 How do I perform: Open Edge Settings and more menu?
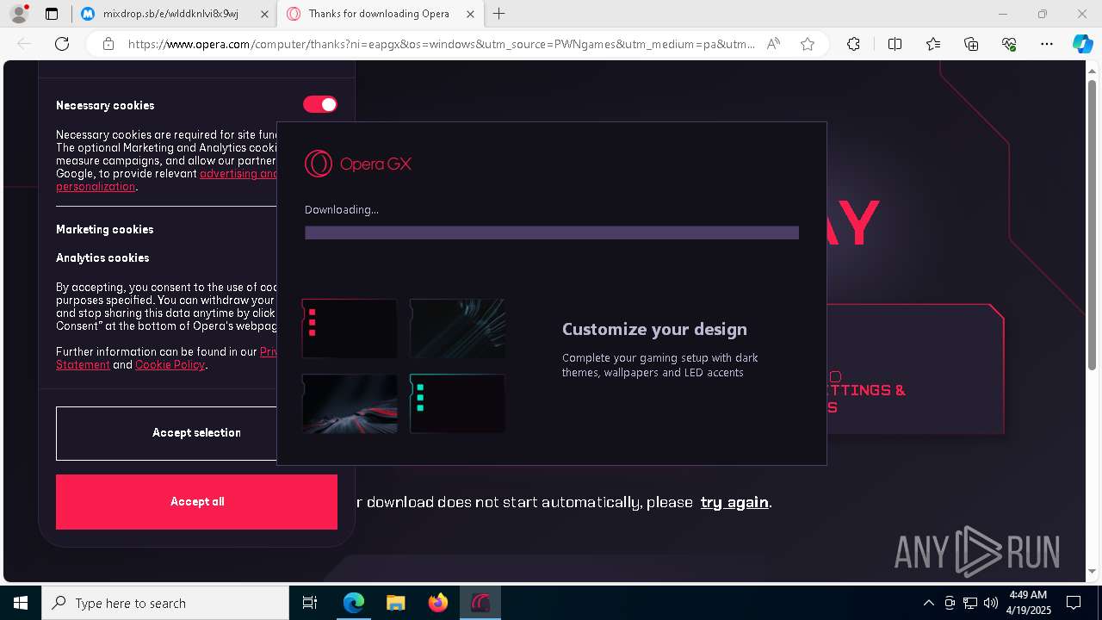coord(1047,44)
